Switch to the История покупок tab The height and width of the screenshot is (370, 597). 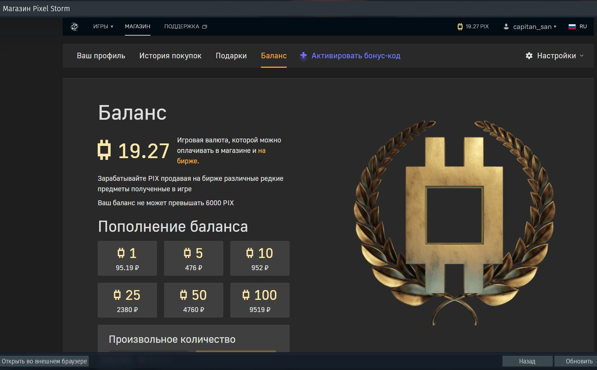170,56
